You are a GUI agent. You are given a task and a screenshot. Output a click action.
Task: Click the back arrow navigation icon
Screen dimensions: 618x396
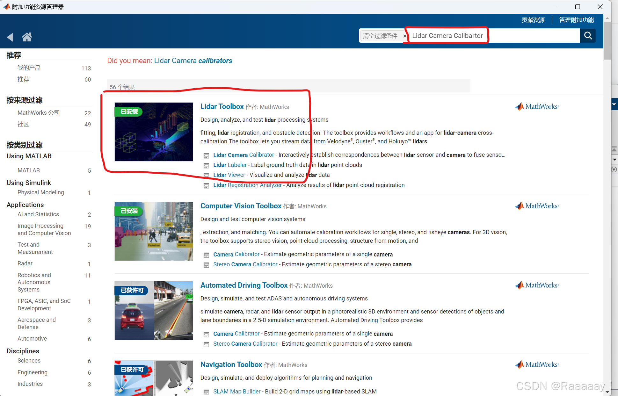pos(10,37)
